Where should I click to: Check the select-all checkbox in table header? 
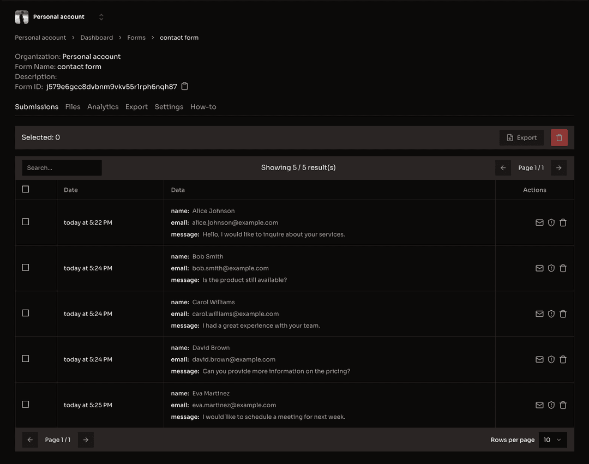tap(25, 189)
